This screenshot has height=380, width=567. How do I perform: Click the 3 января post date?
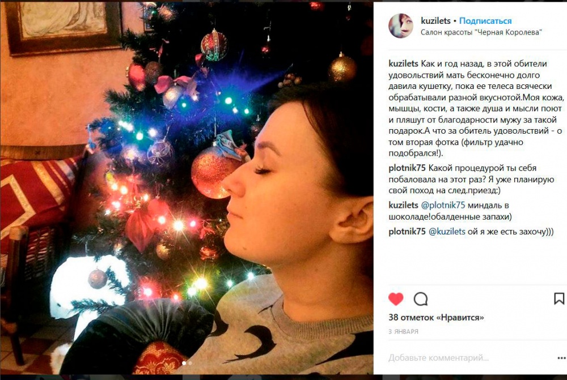click(x=403, y=331)
